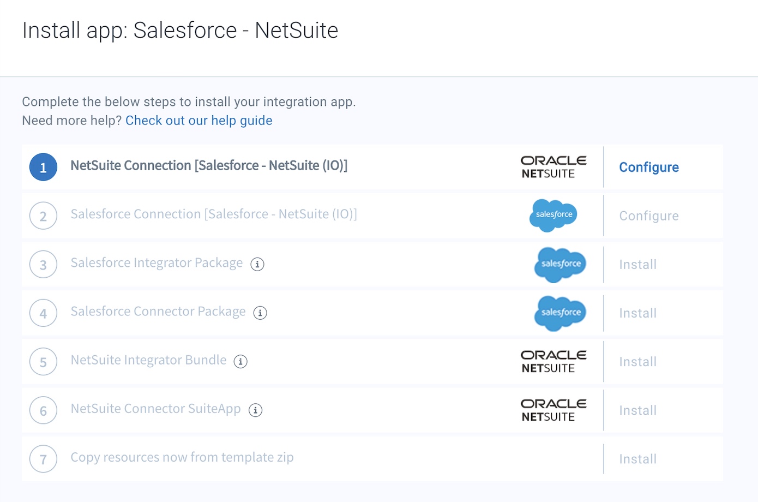Viewport: 758px width, 502px height.
Task: Click the 'Salesforce Integrator Package' label
Action: click(x=157, y=263)
